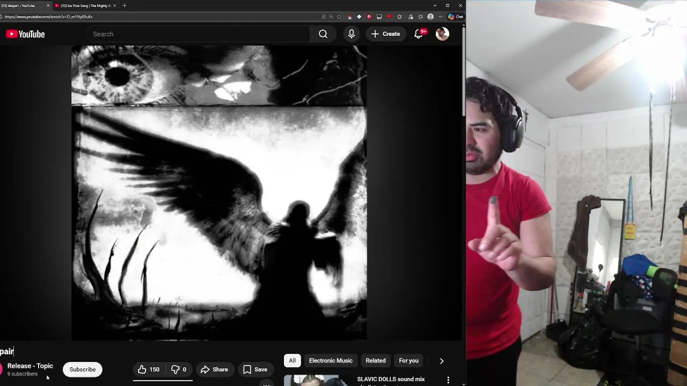Open options menu for SLAVIC DOLLS video
Image resolution: width=687 pixels, height=386 pixels.
click(x=448, y=380)
